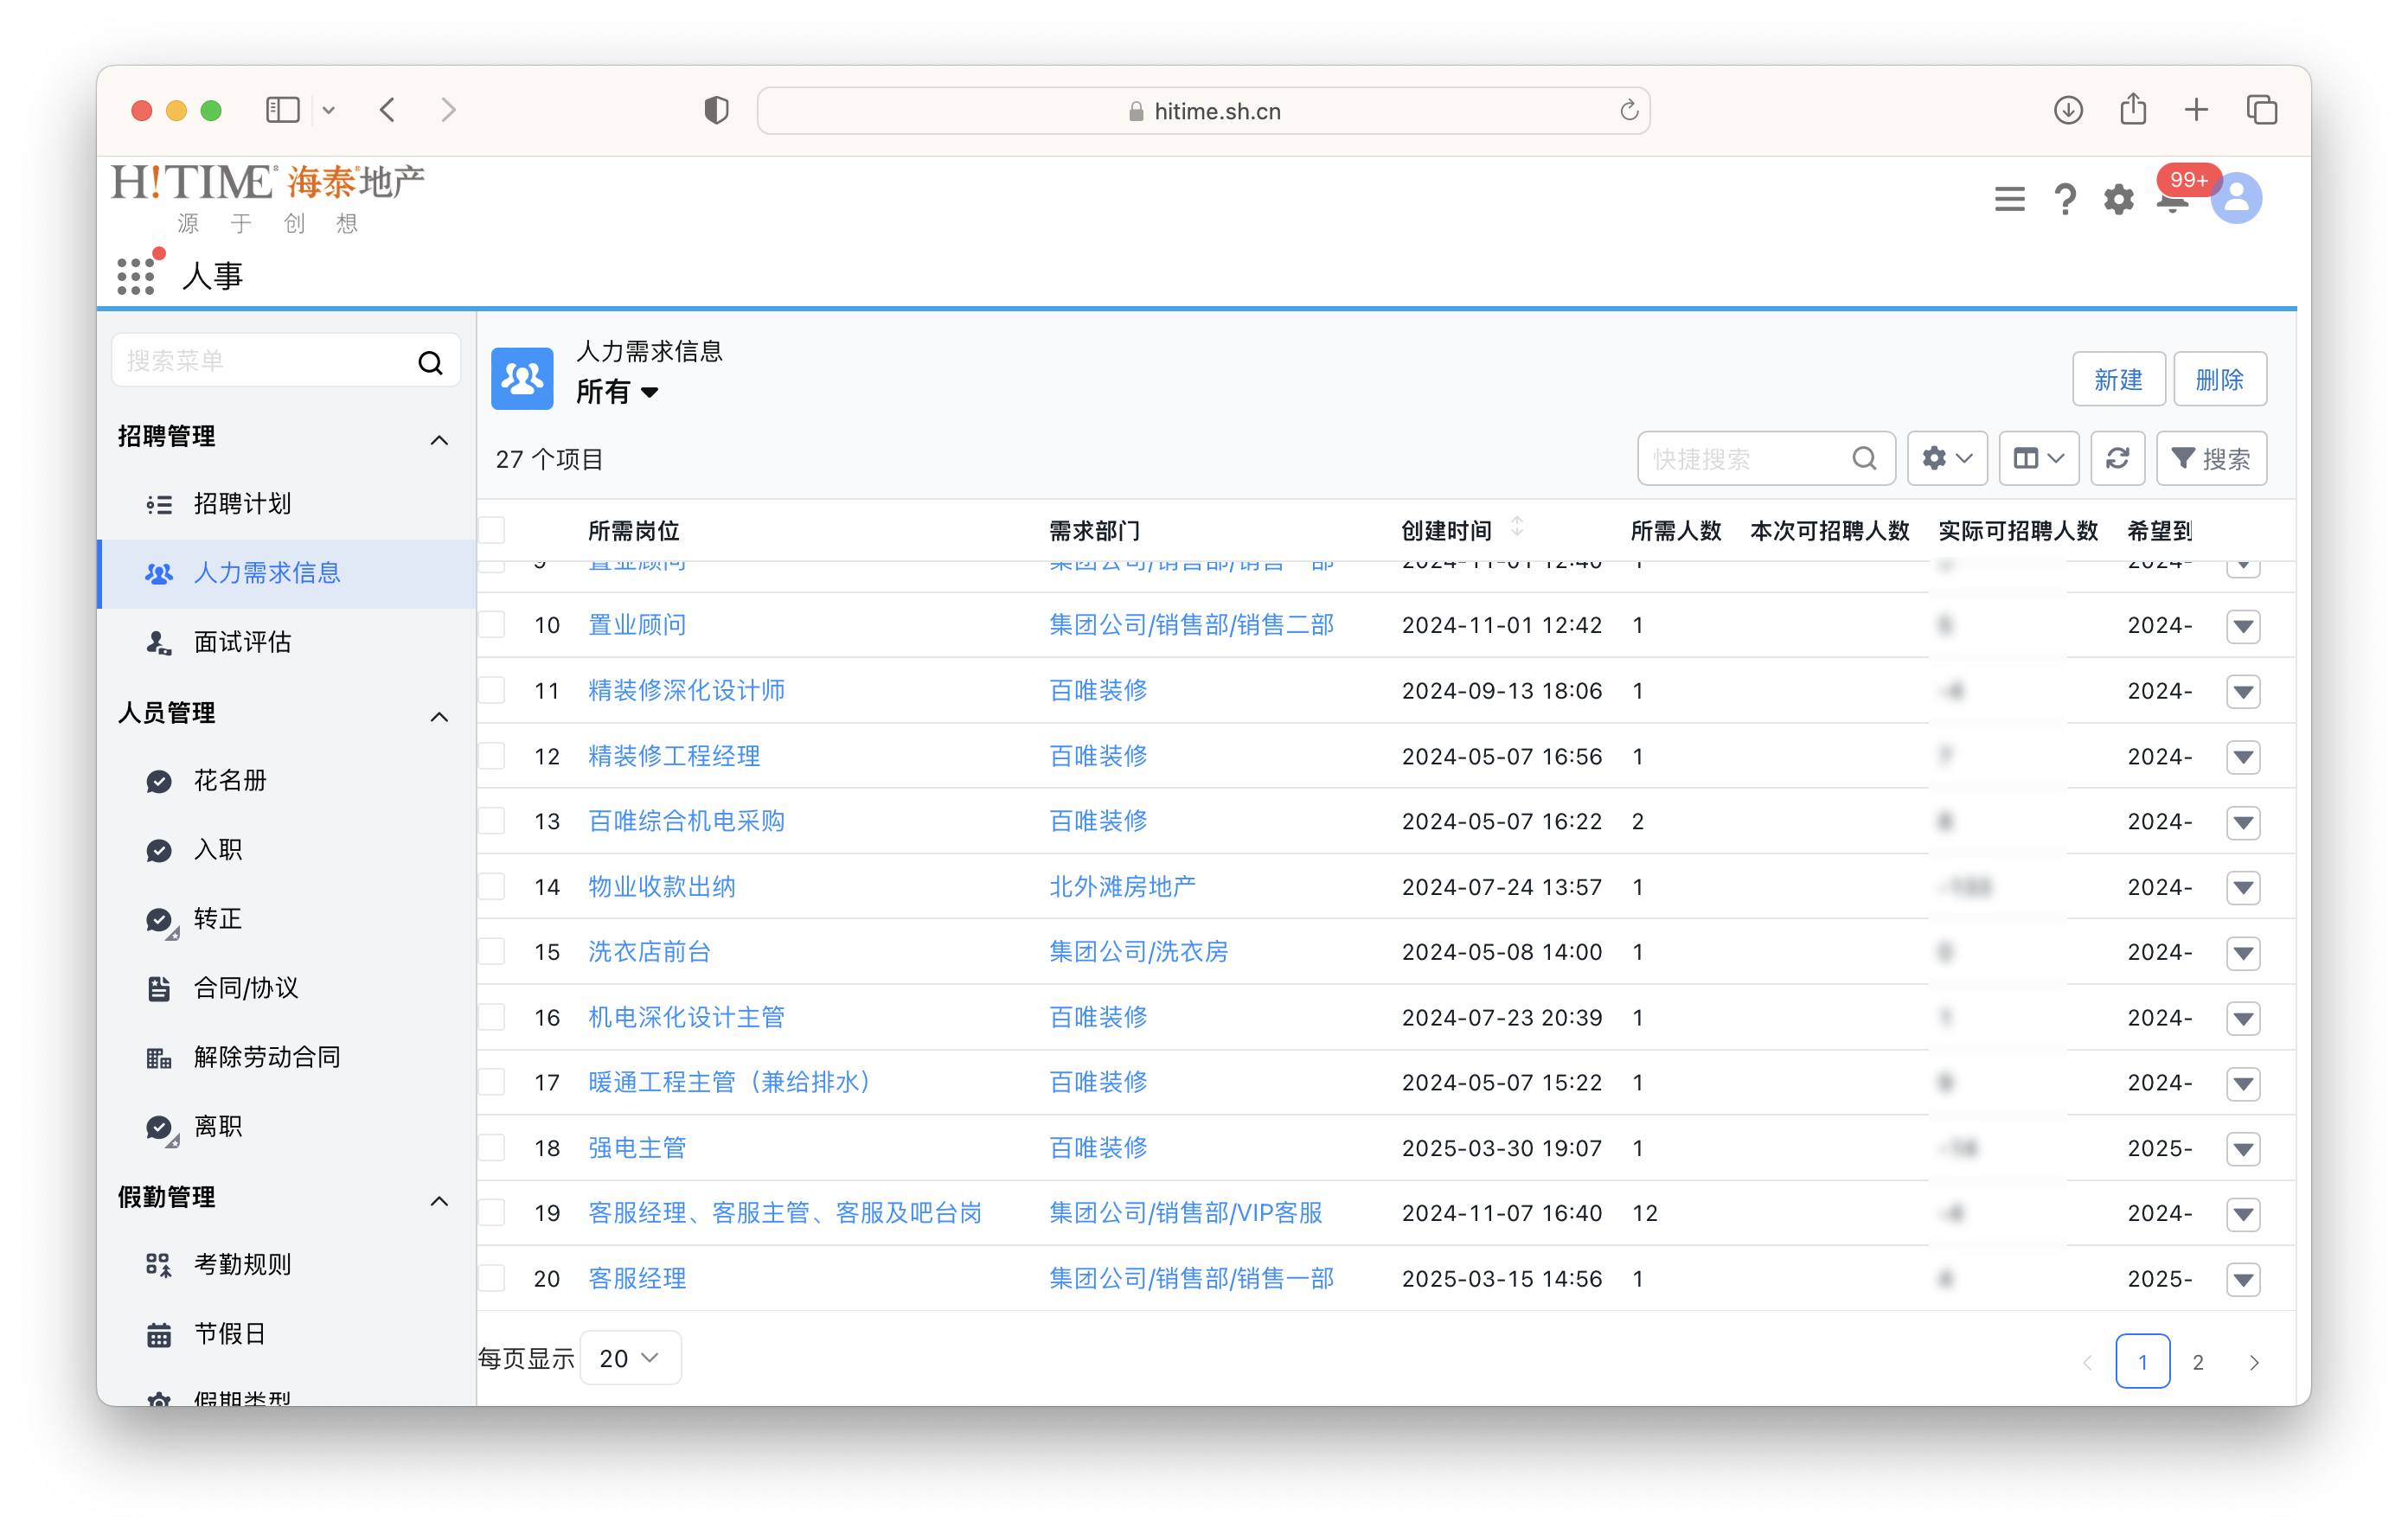The height and width of the screenshot is (1534, 2408).
Task: Go back with Safari back arrow
Action: tap(388, 110)
